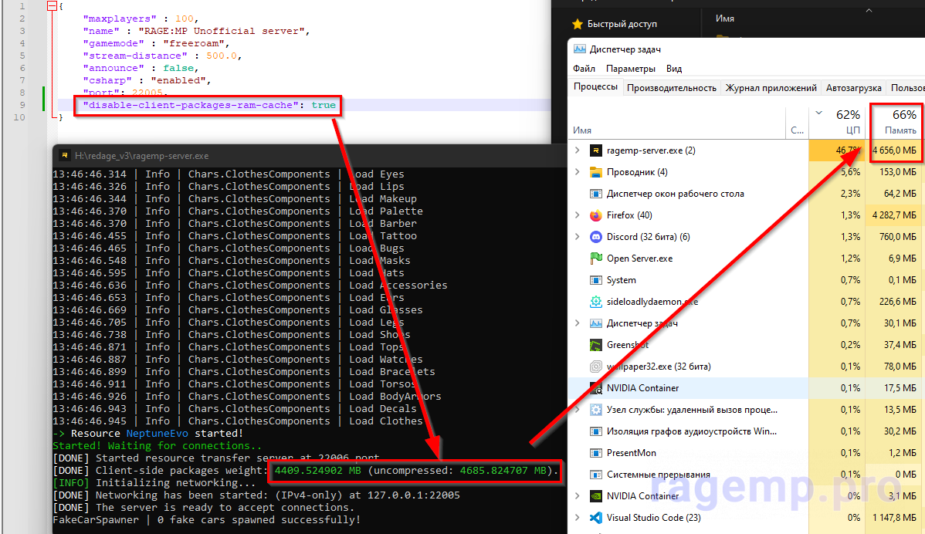925x534 pixels.
Task: Click the PresentMon process icon
Action: click(x=596, y=453)
